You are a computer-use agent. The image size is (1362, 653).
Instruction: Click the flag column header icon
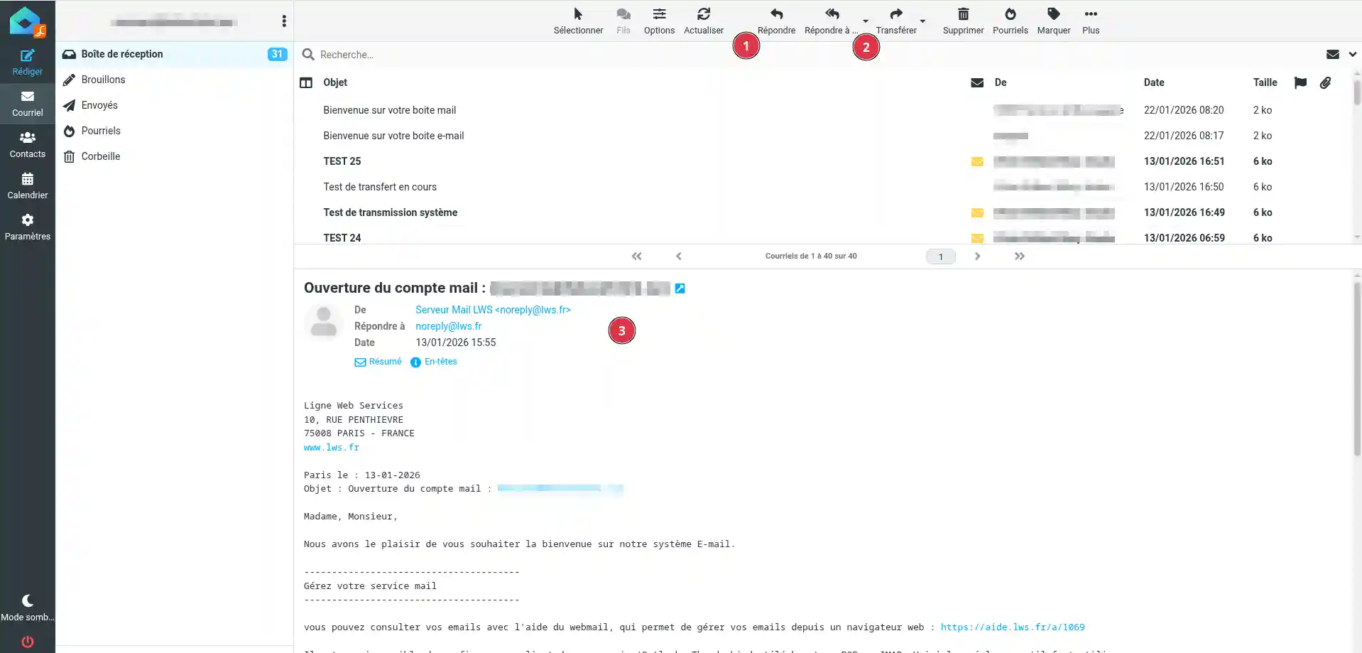pos(1300,82)
